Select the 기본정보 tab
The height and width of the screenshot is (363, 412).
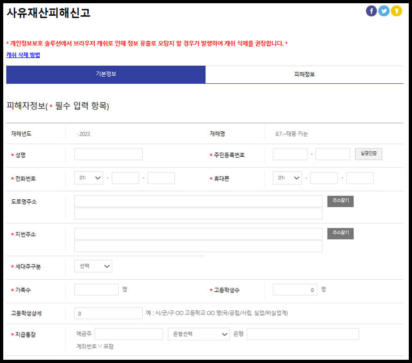click(105, 74)
